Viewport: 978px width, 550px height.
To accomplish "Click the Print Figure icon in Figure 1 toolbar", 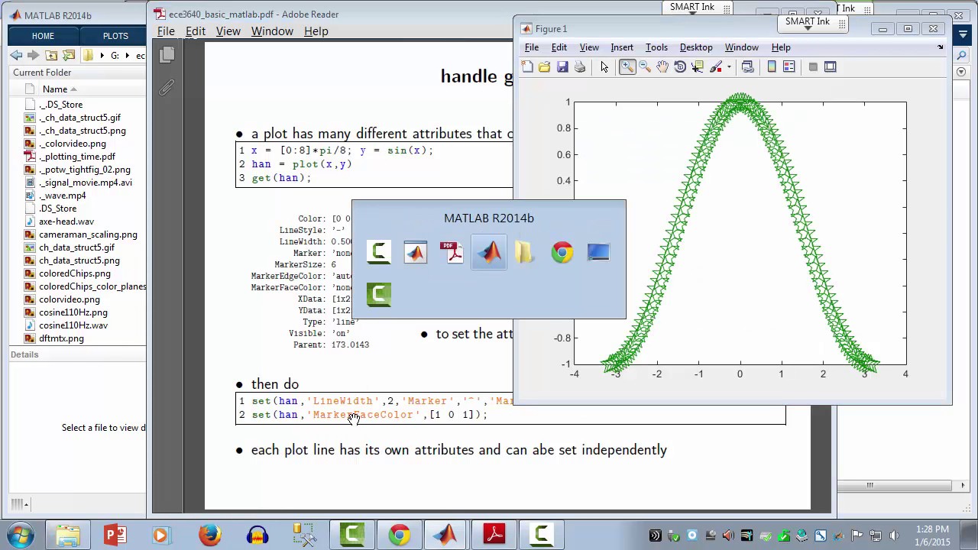I will pyautogui.click(x=580, y=67).
